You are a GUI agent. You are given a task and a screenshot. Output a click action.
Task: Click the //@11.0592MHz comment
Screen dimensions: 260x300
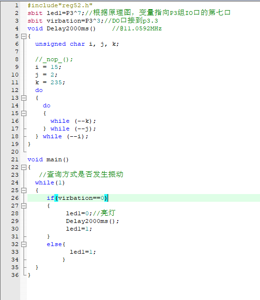pos(137,29)
